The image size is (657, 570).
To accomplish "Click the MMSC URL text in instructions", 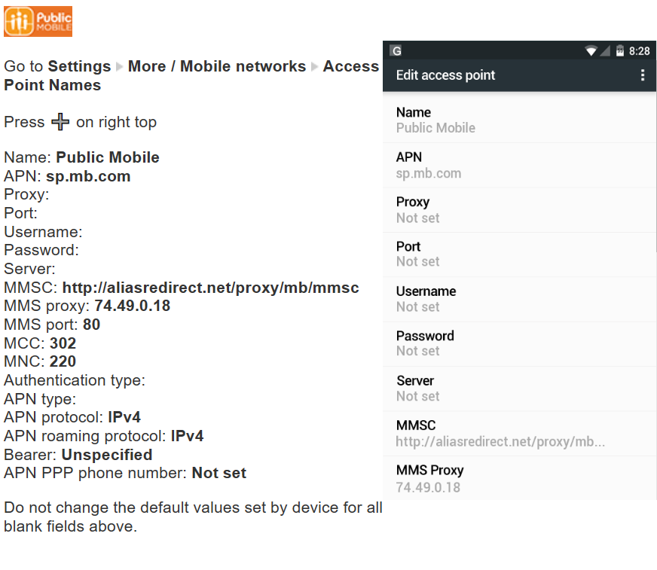I will coord(210,288).
